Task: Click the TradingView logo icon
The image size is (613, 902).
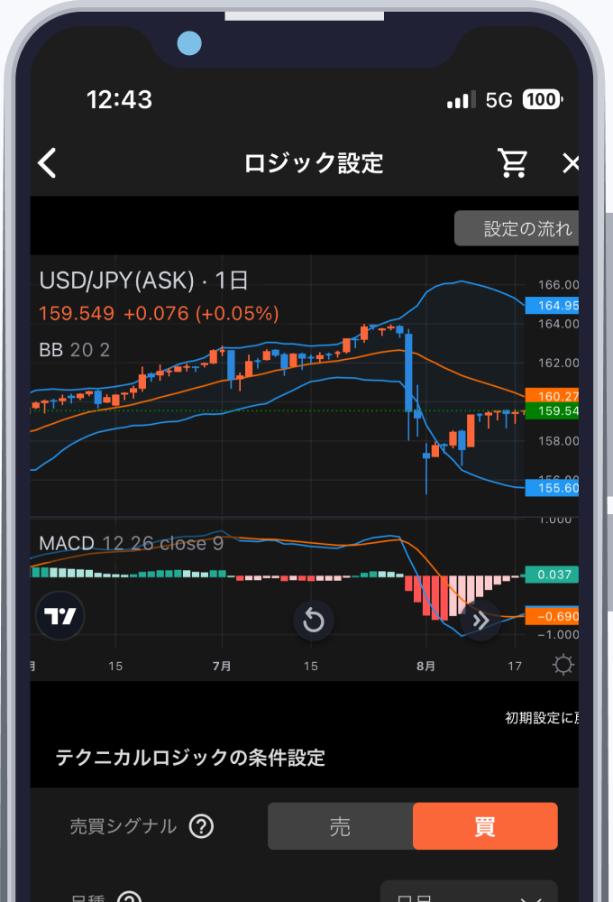Action: coord(59,616)
